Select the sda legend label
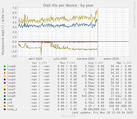137x119 pixels. [x=10, y=99]
